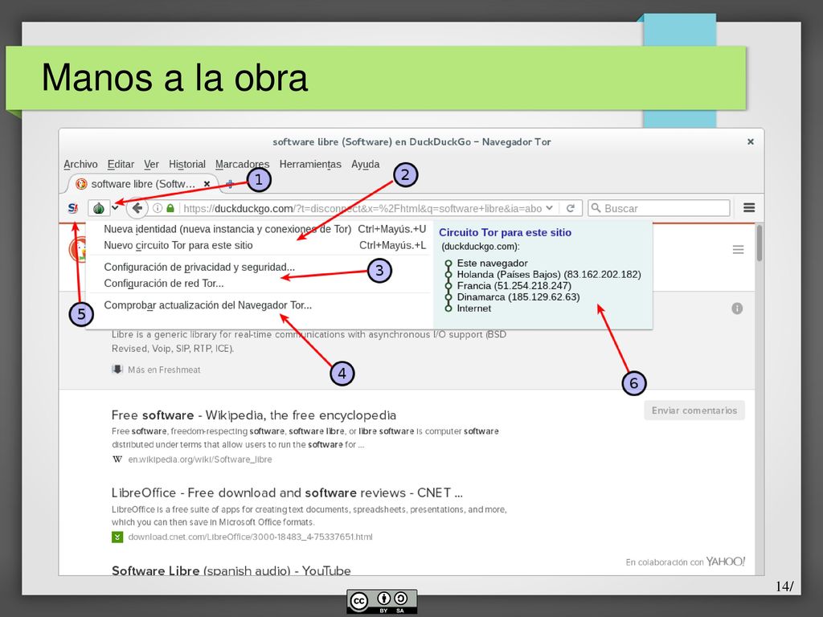Click the Creative Commons BY-SA badge
The width and height of the screenshot is (823, 617).
pyautogui.click(x=382, y=601)
